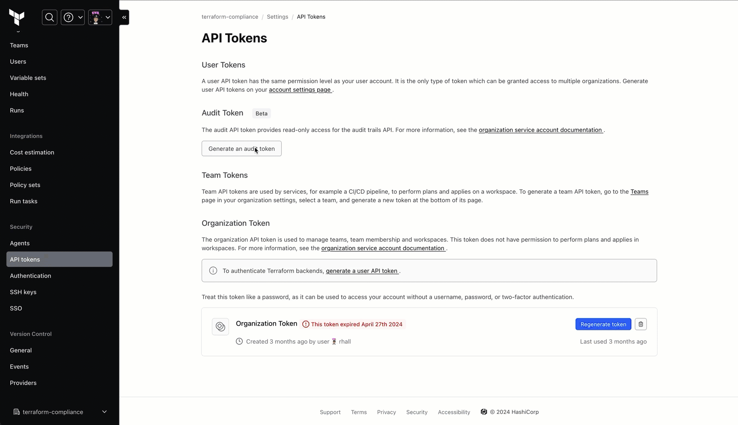Open the Teams link in Team Tokens
This screenshot has height=425, width=738.
(x=639, y=192)
